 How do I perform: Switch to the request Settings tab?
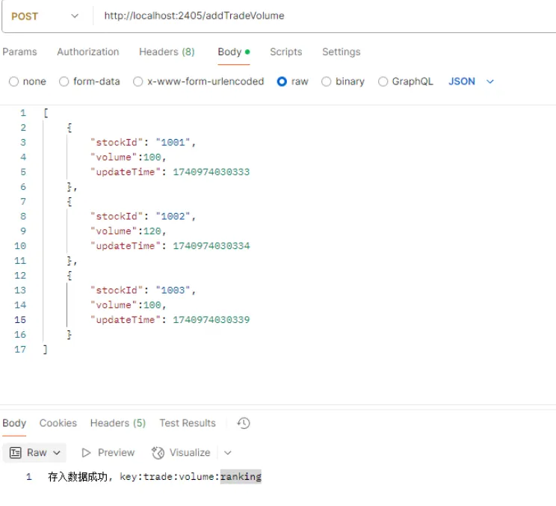341,52
